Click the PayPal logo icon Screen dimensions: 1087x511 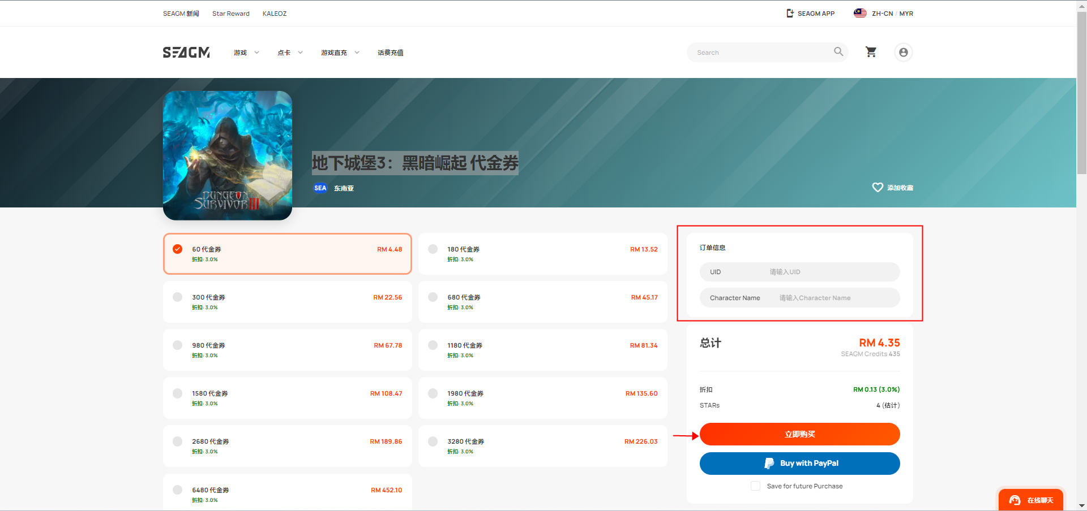(769, 464)
